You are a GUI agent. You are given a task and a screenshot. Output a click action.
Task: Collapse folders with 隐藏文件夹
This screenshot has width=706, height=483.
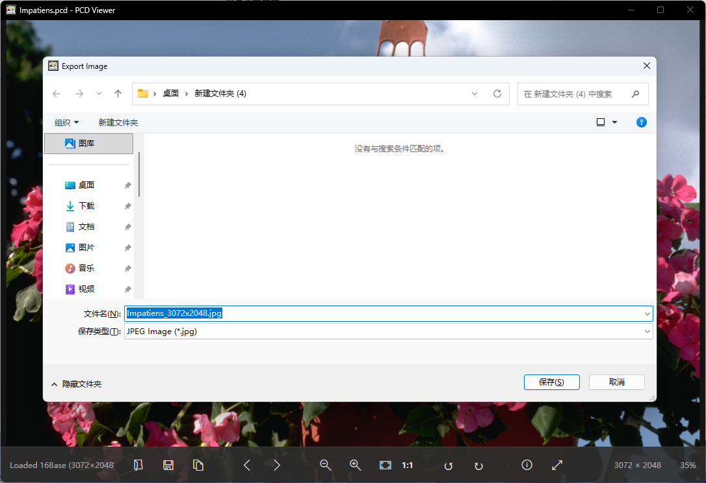point(76,384)
